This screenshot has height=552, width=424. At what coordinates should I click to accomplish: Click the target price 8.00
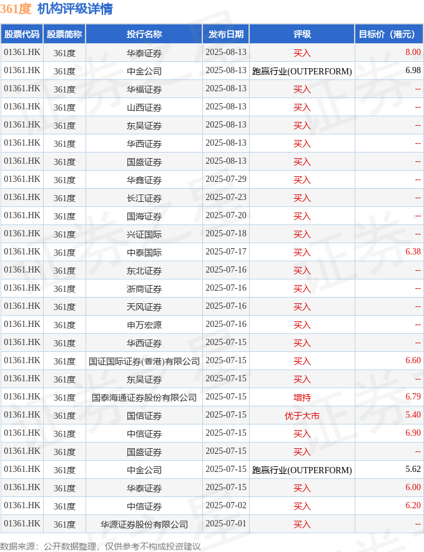(413, 52)
